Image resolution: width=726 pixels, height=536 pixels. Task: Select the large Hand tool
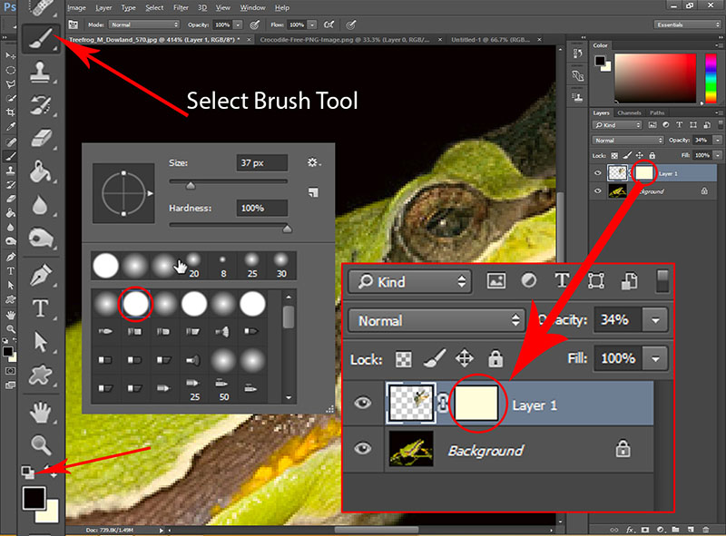tap(40, 414)
